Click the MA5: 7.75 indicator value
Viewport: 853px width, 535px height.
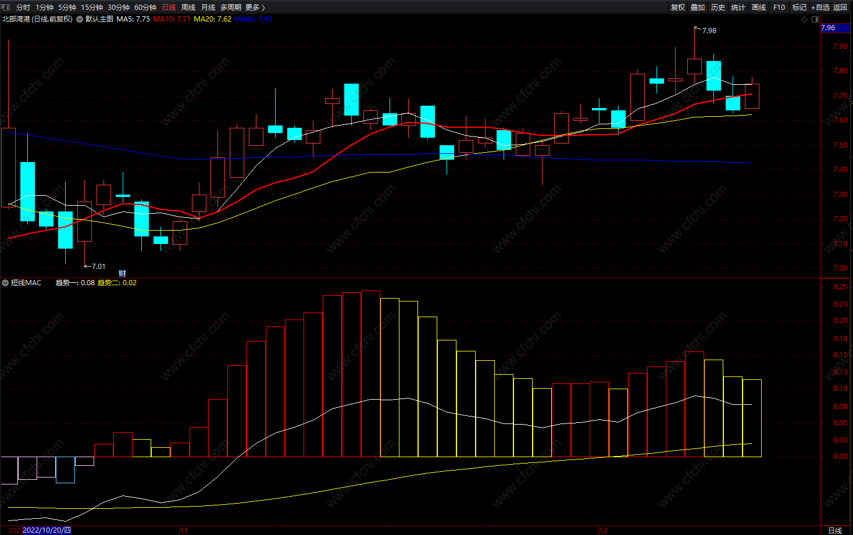133,19
